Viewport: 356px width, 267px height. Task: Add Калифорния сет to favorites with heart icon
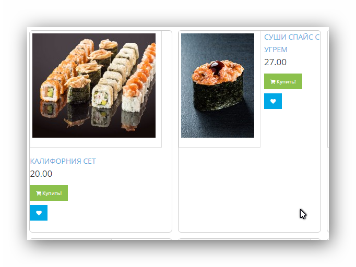point(39,213)
